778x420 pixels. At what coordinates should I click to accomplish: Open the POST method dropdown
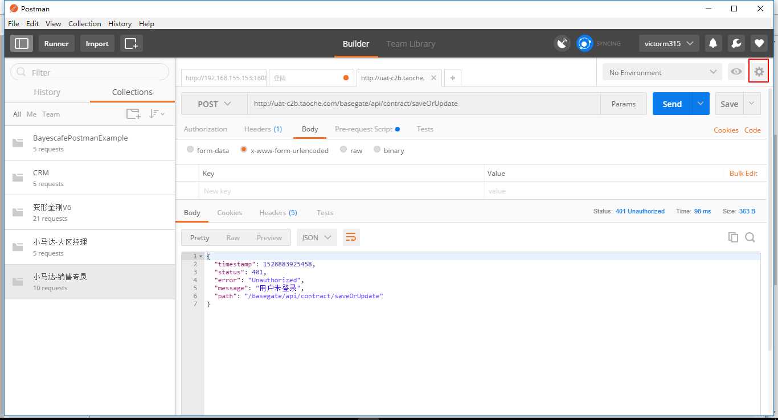click(x=214, y=104)
